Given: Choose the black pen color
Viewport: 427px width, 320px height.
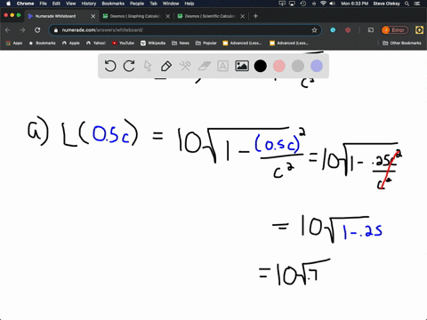Looking at the screenshot, I should [x=261, y=66].
